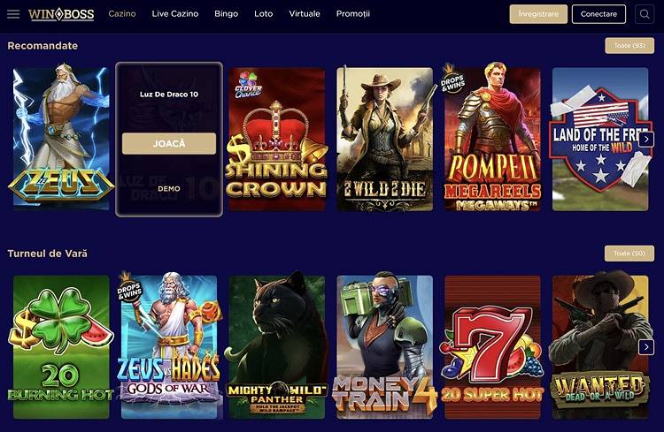This screenshot has height=432, width=664.
Task: Open the hamburger menu icon
Action: click(x=13, y=14)
